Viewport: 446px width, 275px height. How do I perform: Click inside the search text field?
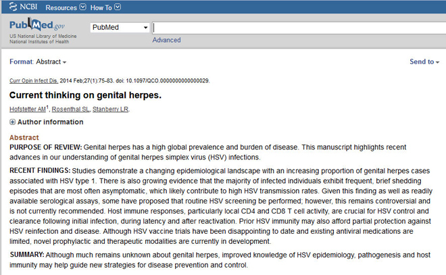[299, 28]
